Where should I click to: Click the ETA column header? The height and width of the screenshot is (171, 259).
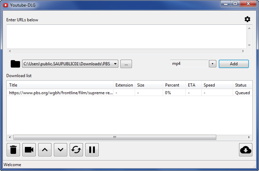click(194, 85)
